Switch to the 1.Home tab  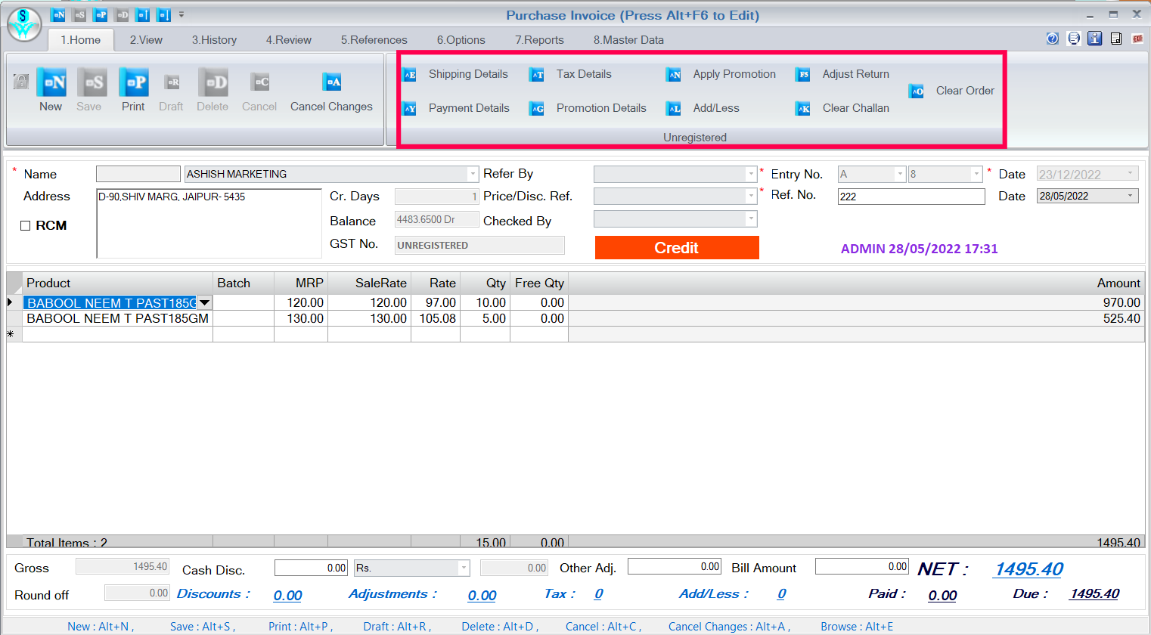81,40
